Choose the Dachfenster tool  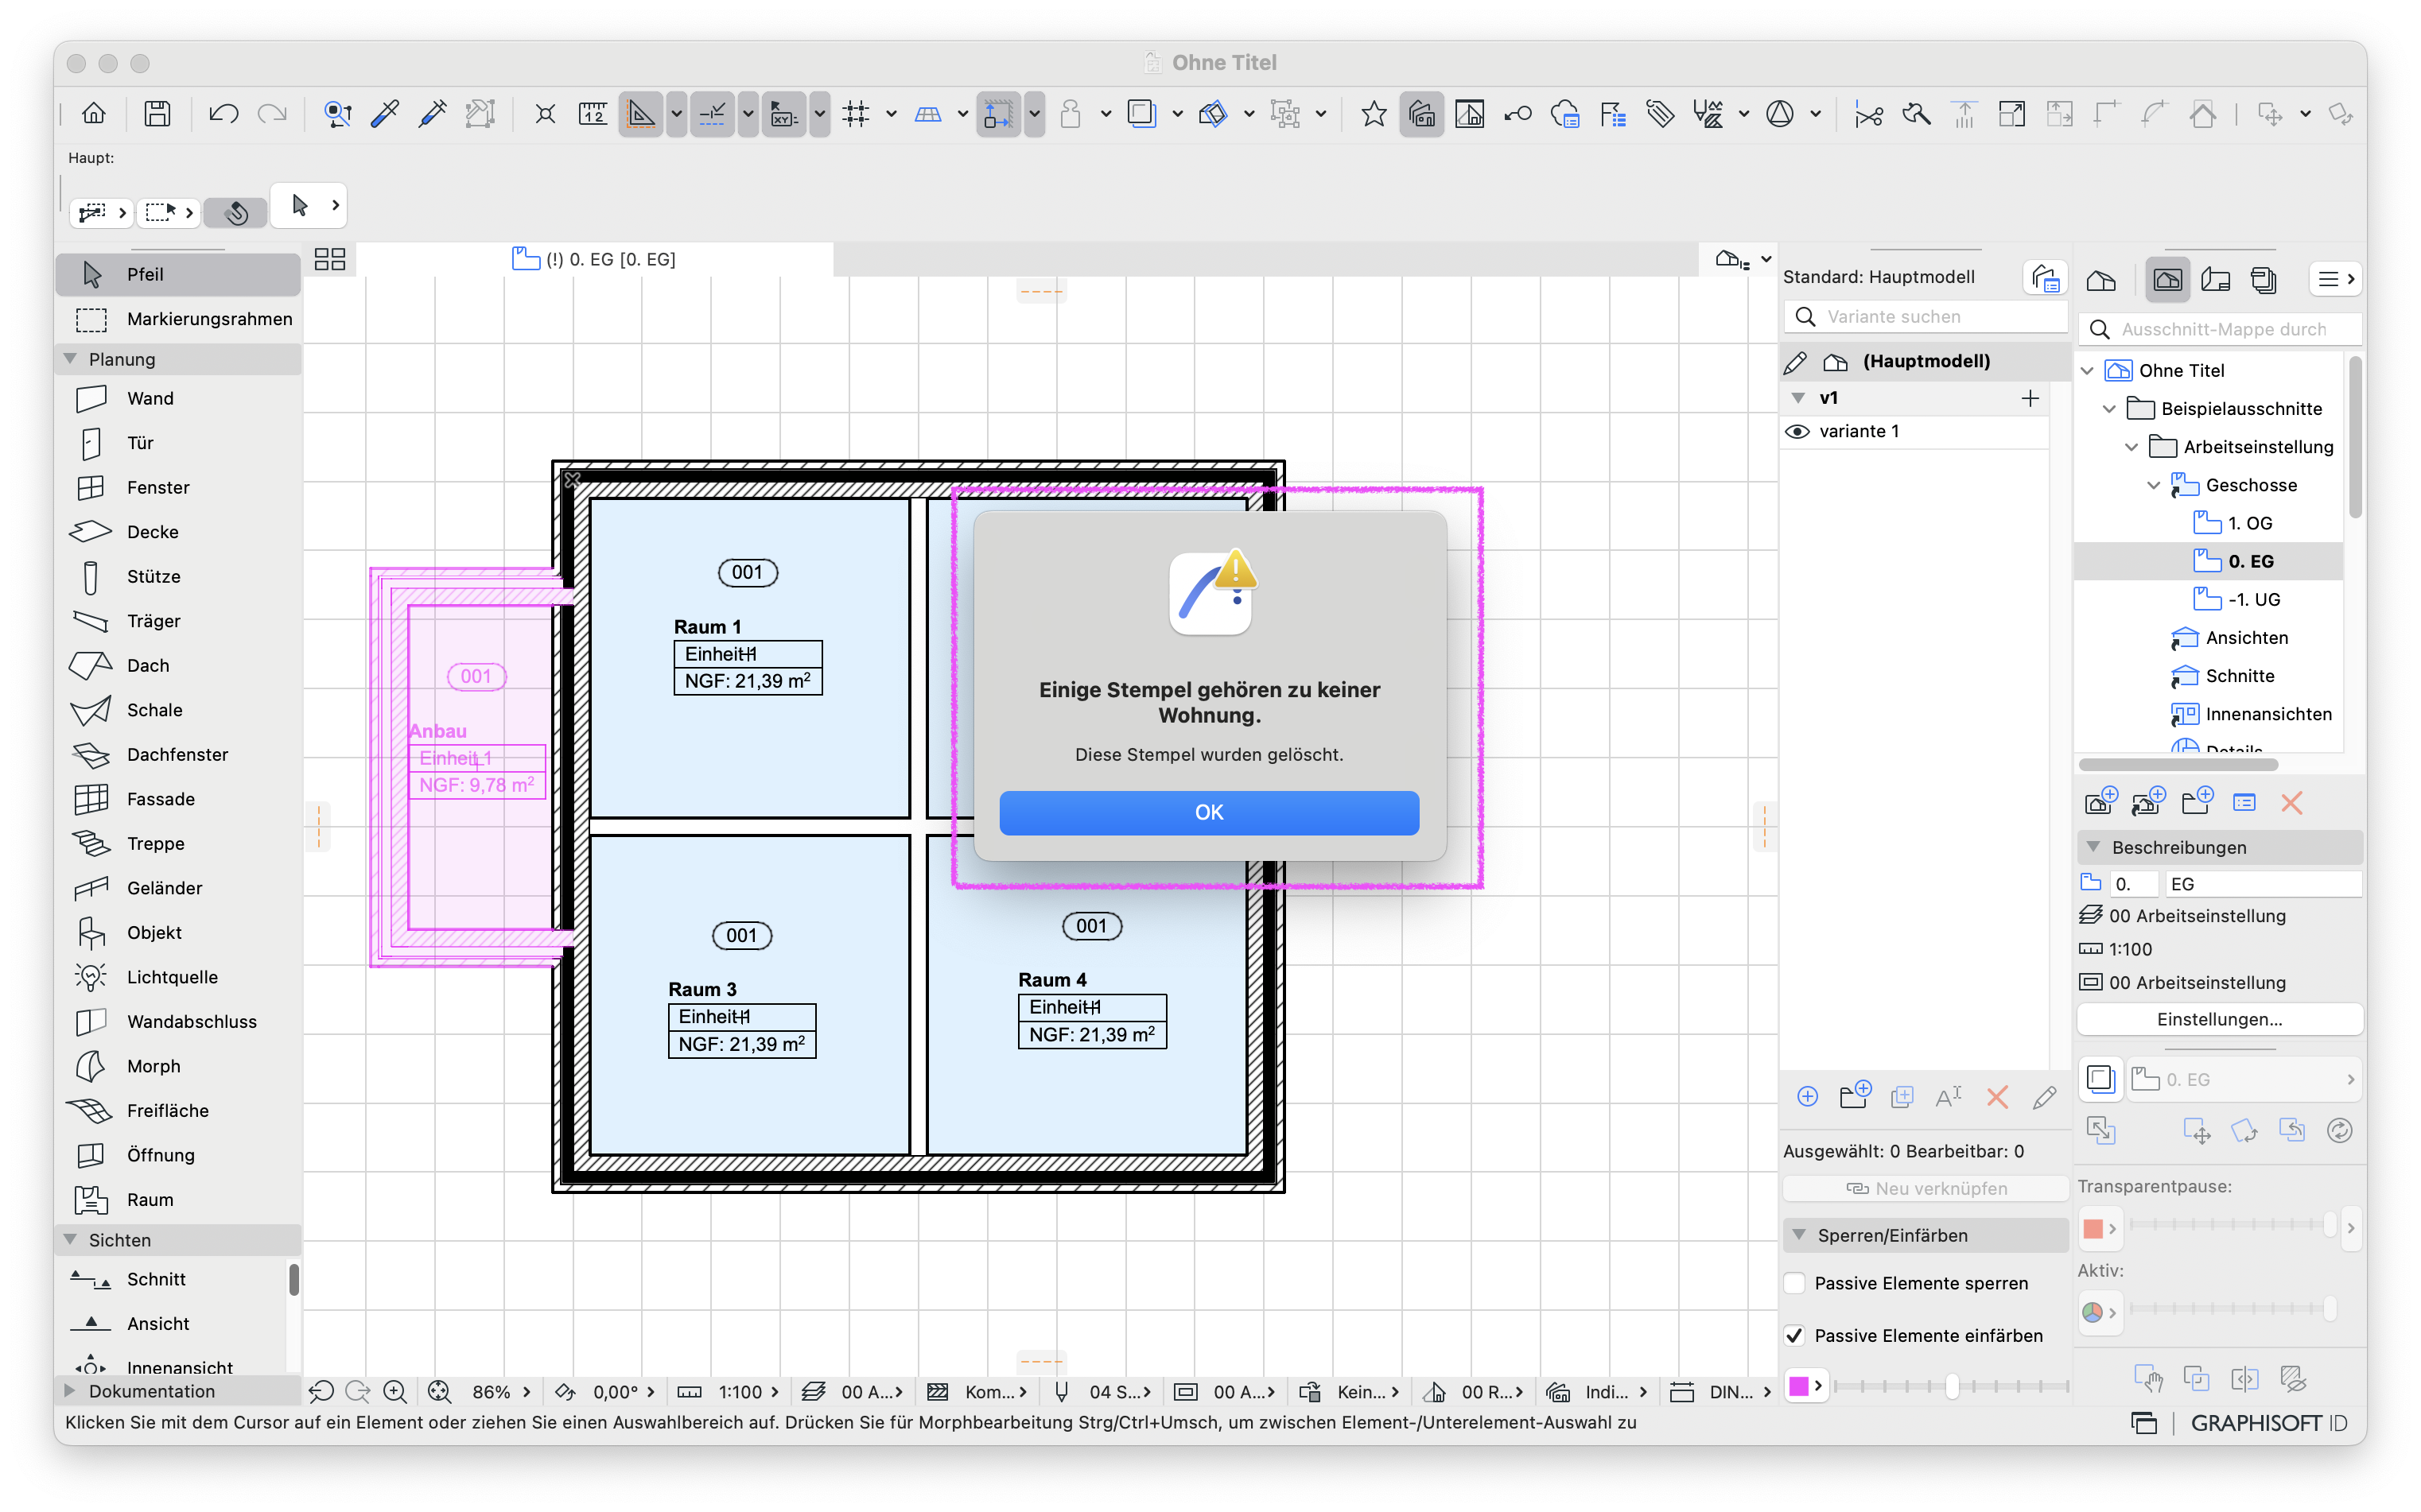(178, 754)
